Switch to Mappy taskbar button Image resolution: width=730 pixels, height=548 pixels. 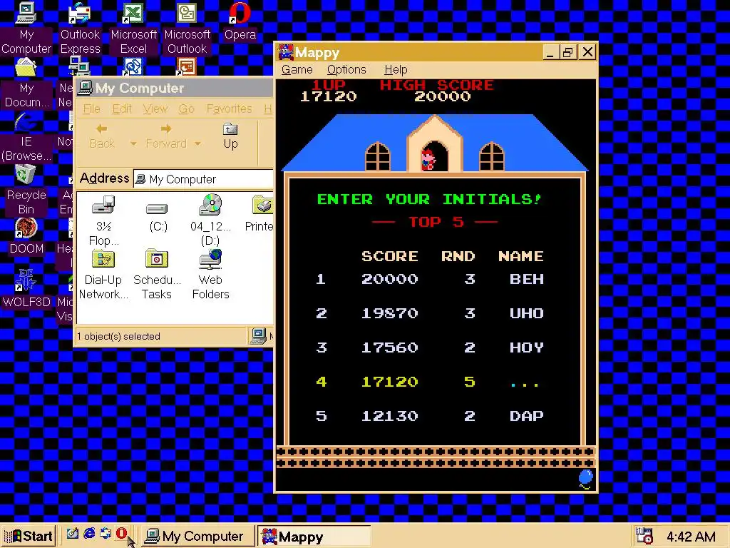click(314, 536)
